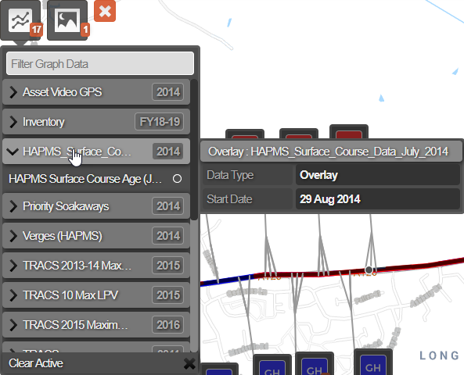This screenshot has width=464, height=375.
Task: Open the image overlay layers icon
Action: tap(67, 20)
